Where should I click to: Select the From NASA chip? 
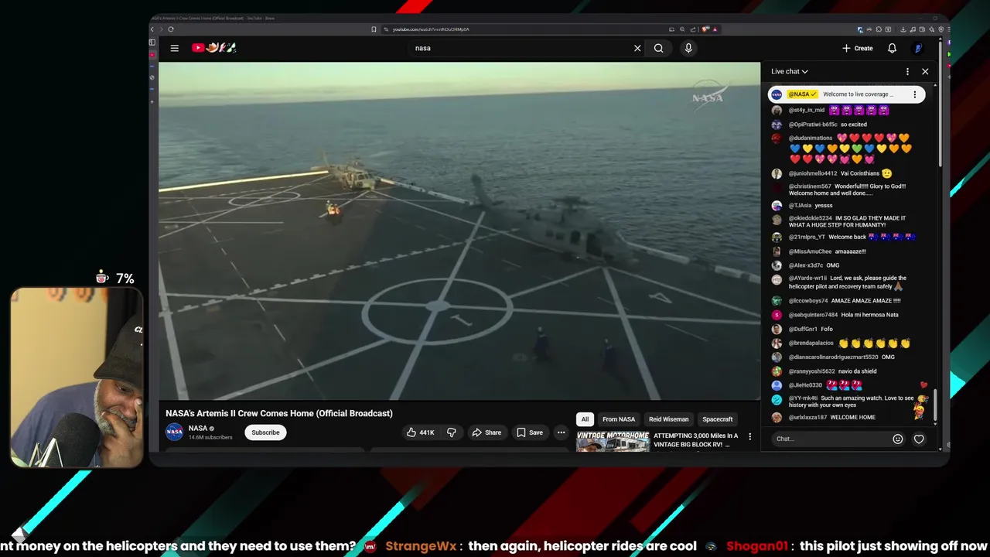619,419
